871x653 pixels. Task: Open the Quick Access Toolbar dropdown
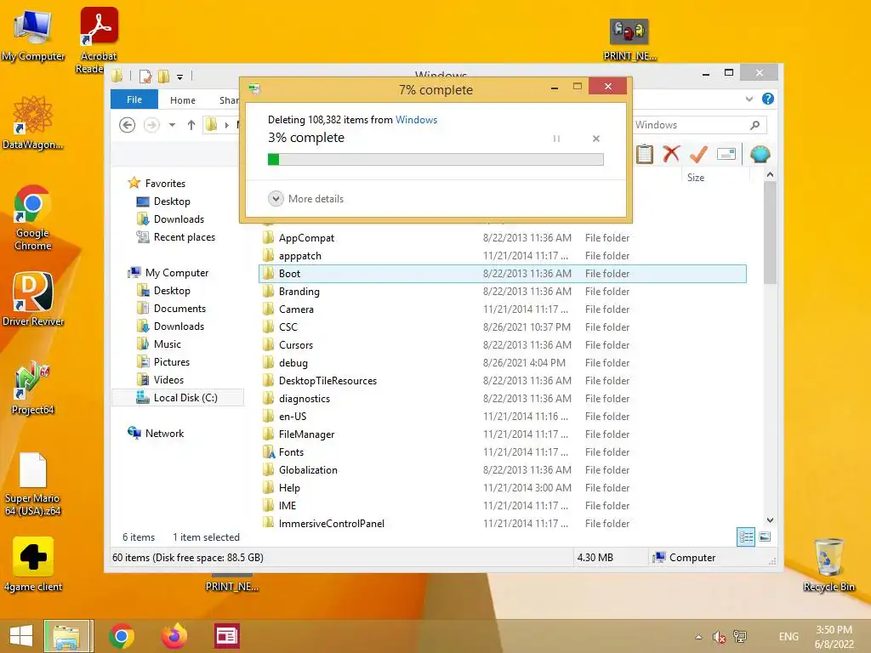(x=179, y=77)
